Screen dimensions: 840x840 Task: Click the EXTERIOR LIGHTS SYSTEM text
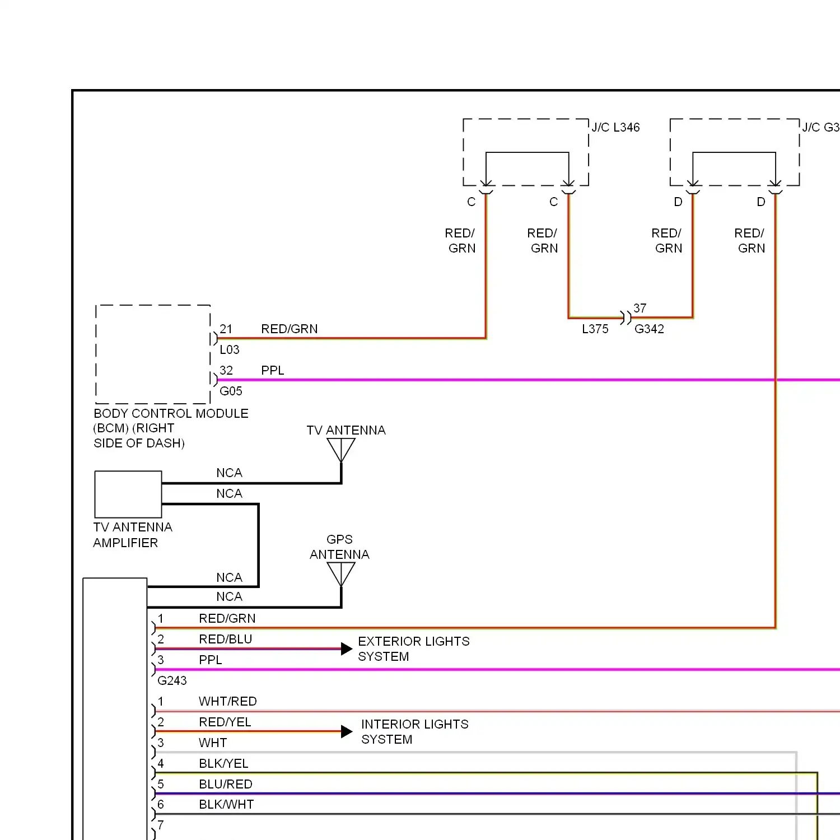tap(414, 649)
